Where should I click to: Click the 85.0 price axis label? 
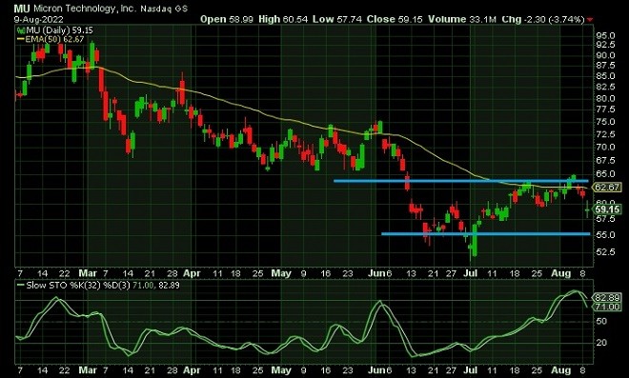coord(606,76)
